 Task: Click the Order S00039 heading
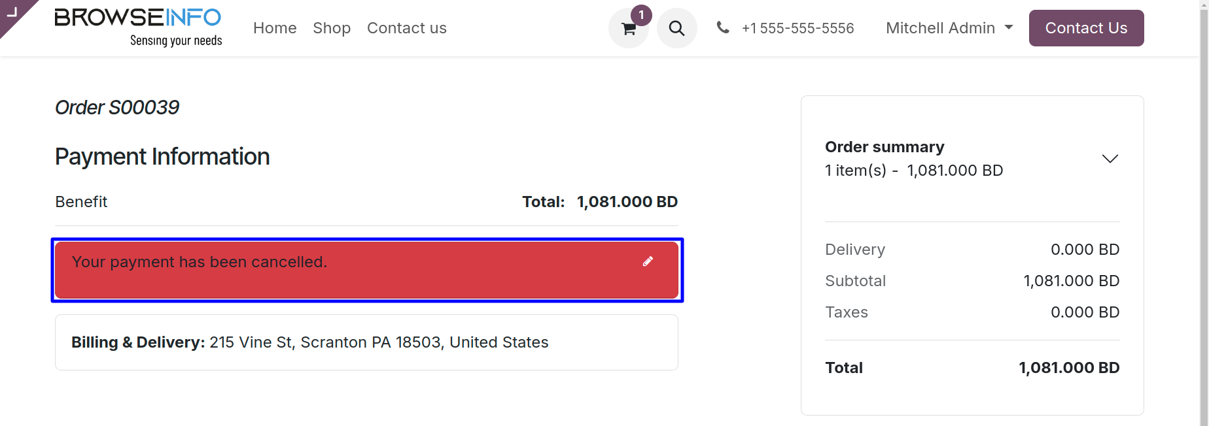pyautogui.click(x=117, y=107)
